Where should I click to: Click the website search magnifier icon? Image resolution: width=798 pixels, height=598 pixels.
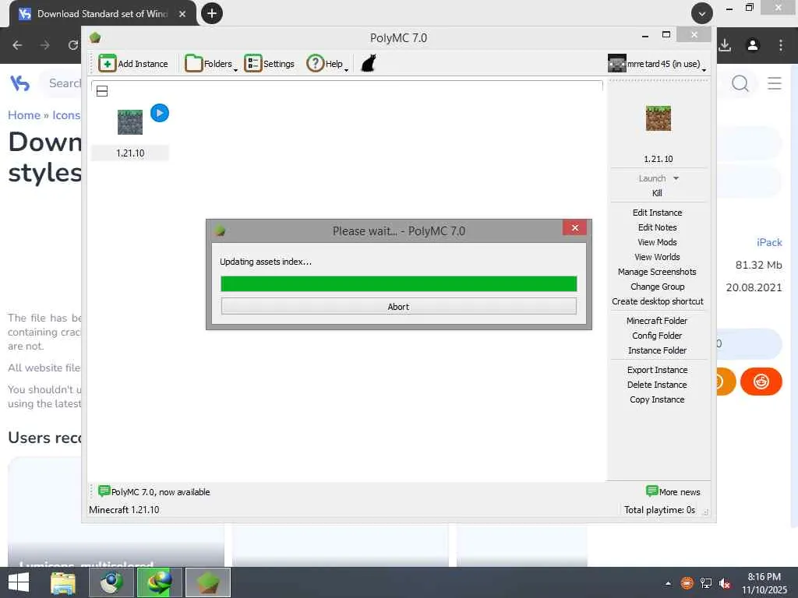(x=740, y=83)
